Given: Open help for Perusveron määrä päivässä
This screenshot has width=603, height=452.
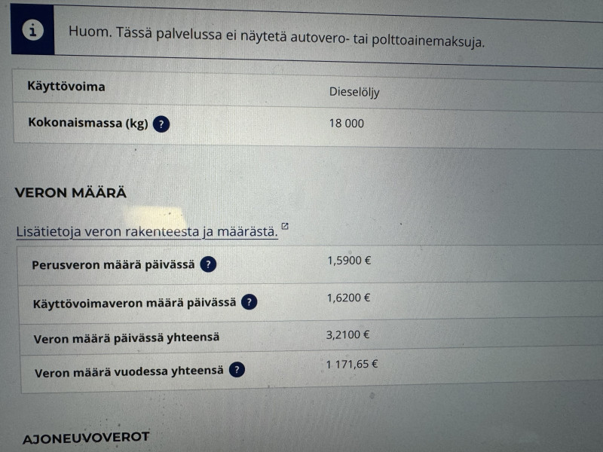Looking at the screenshot, I should (x=208, y=264).
